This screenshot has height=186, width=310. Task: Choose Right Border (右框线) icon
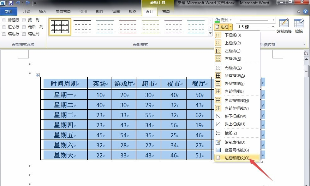tap(218, 59)
